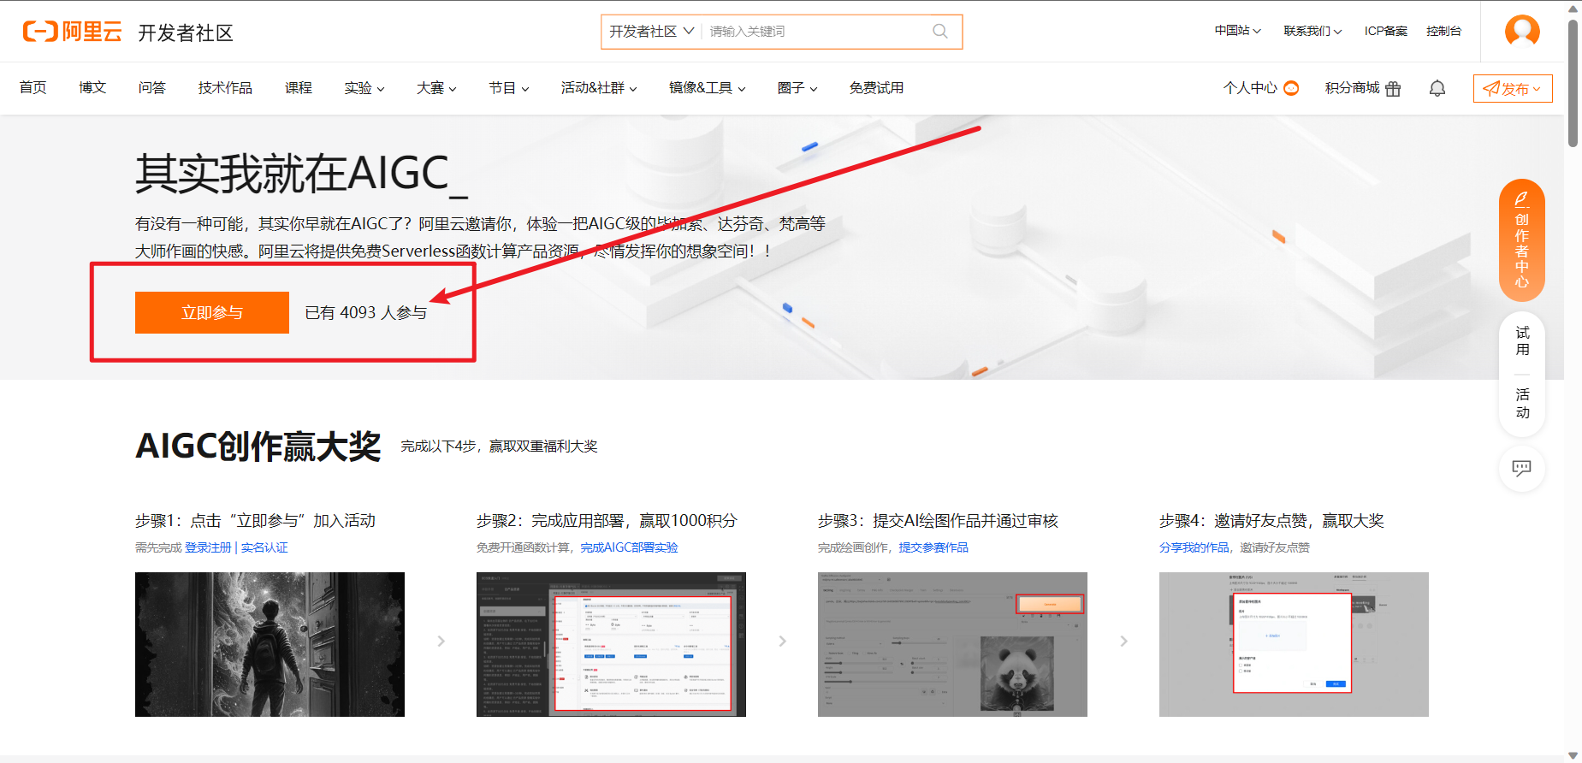The height and width of the screenshot is (763, 1582).
Task: Click the 分享我的作品 link
Action: (1194, 547)
